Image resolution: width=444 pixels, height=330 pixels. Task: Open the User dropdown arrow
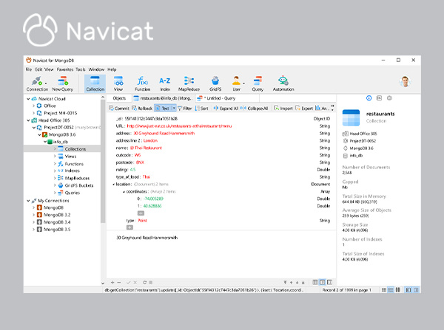tap(243, 83)
